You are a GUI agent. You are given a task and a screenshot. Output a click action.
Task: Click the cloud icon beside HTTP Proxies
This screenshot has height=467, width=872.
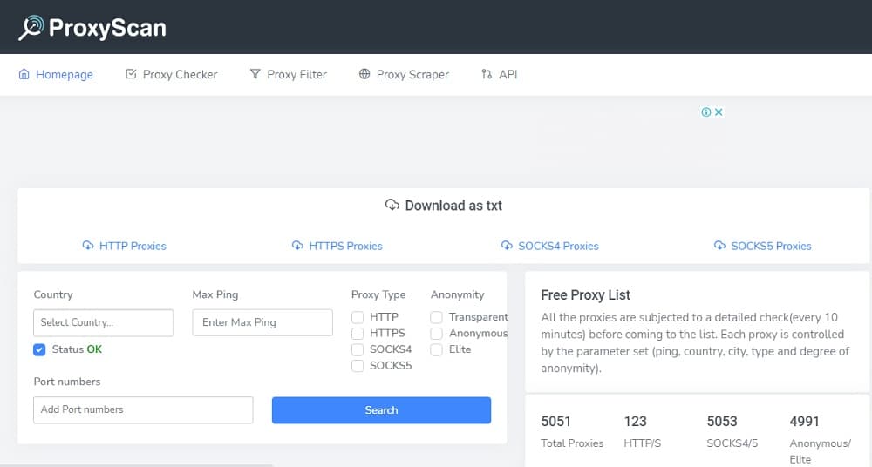(88, 245)
